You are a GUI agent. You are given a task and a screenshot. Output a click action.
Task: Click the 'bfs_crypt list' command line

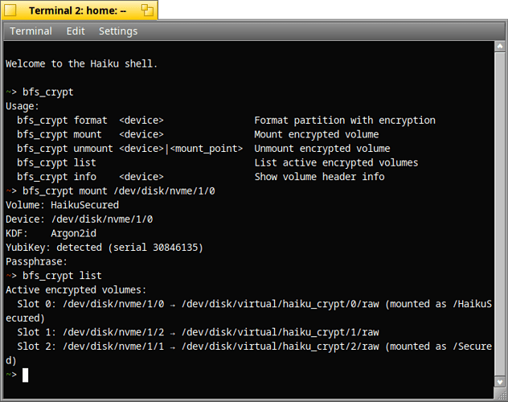(62, 276)
